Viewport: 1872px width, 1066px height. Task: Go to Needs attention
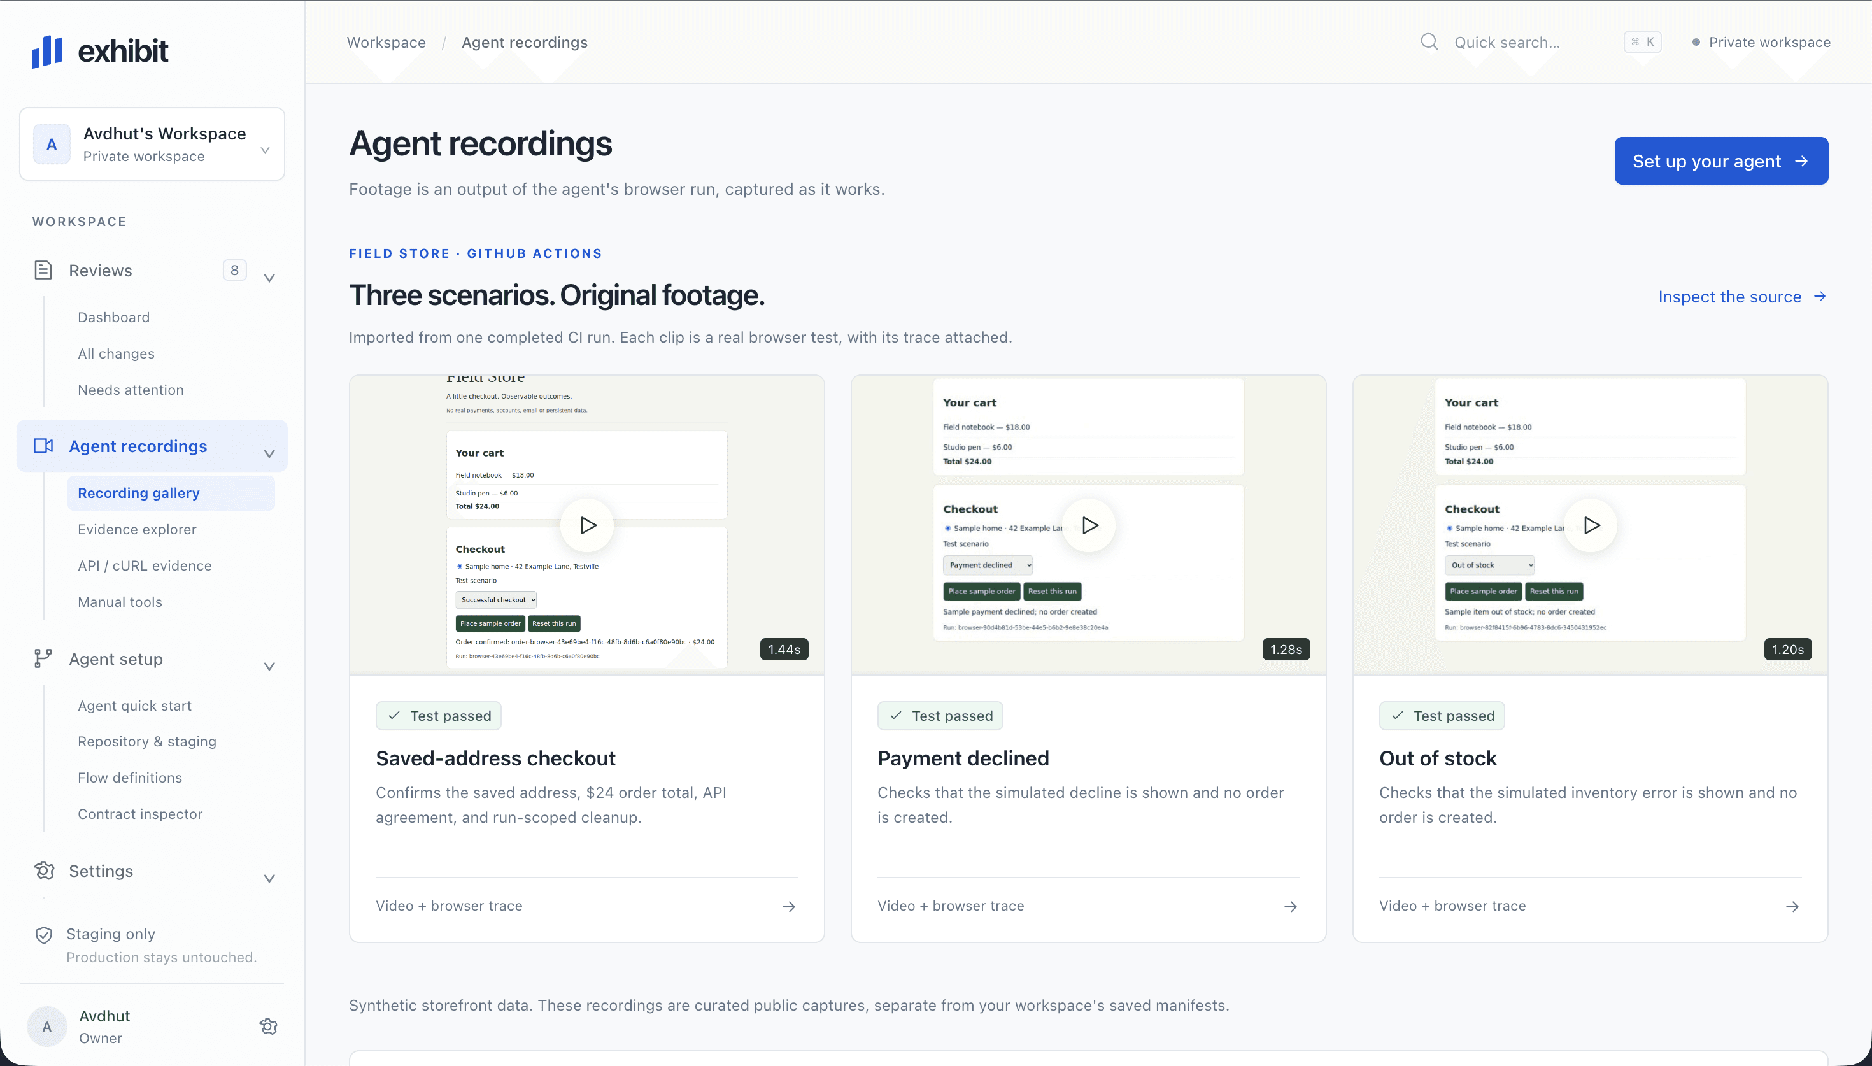[x=131, y=390]
